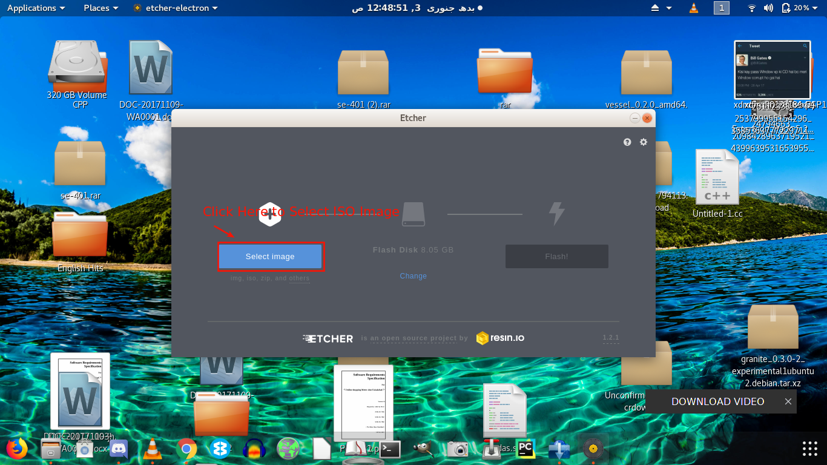Click workspace indicator number 1
The height and width of the screenshot is (465, 827).
point(721,8)
